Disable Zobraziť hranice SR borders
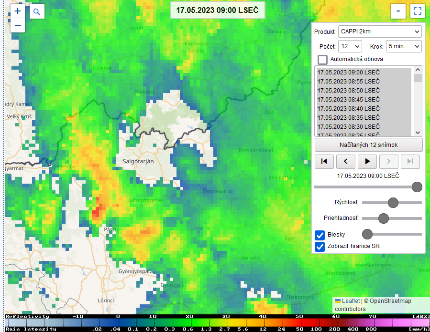Screen dimensions: 430x332 (320, 246)
